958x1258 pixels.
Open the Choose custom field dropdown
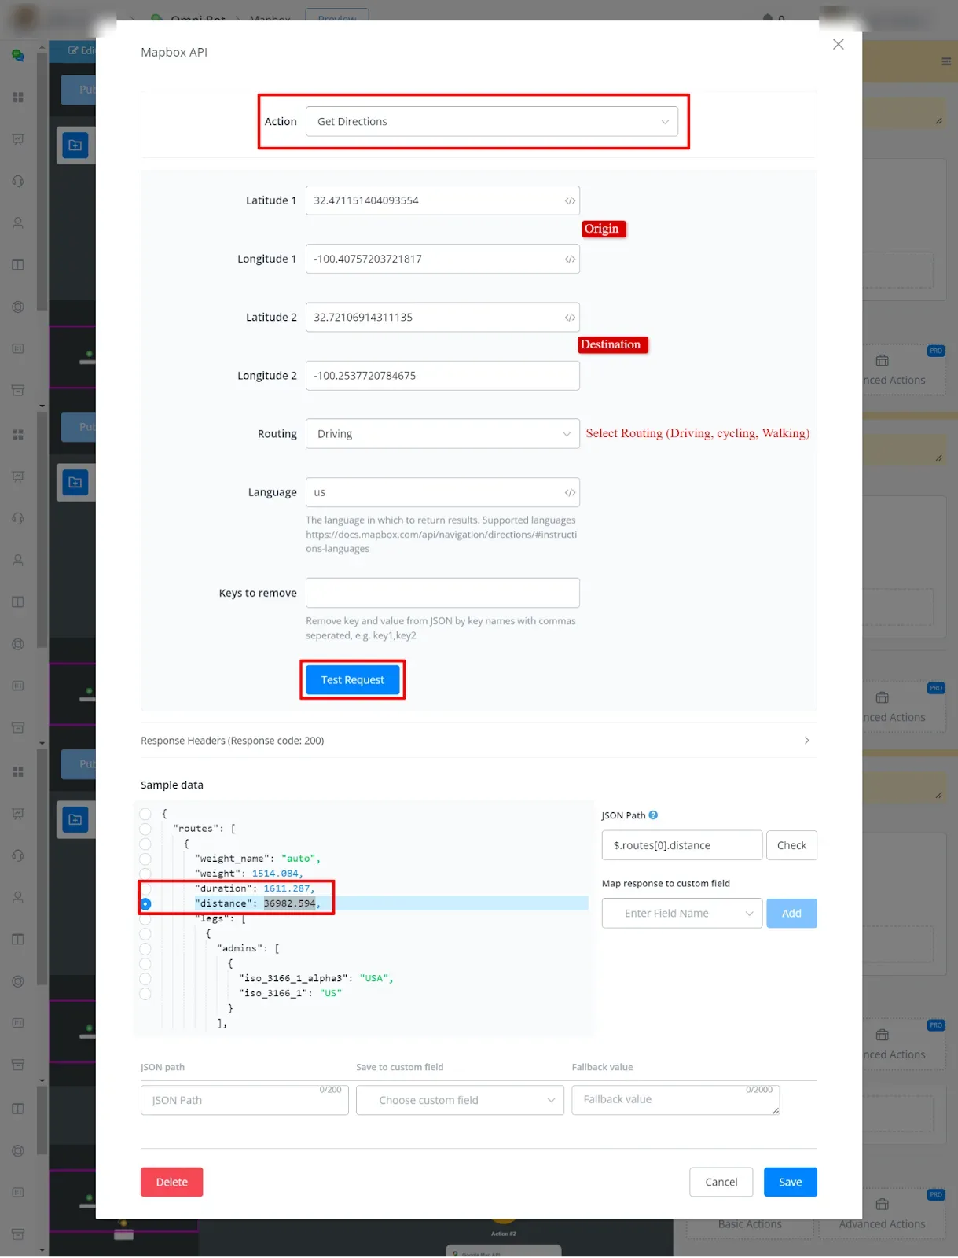(460, 1101)
